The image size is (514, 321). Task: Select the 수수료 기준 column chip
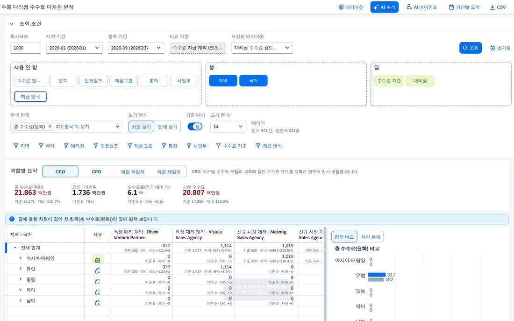389,81
